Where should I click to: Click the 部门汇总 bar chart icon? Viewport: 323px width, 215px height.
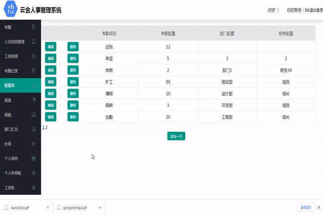[x=34, y=129]
